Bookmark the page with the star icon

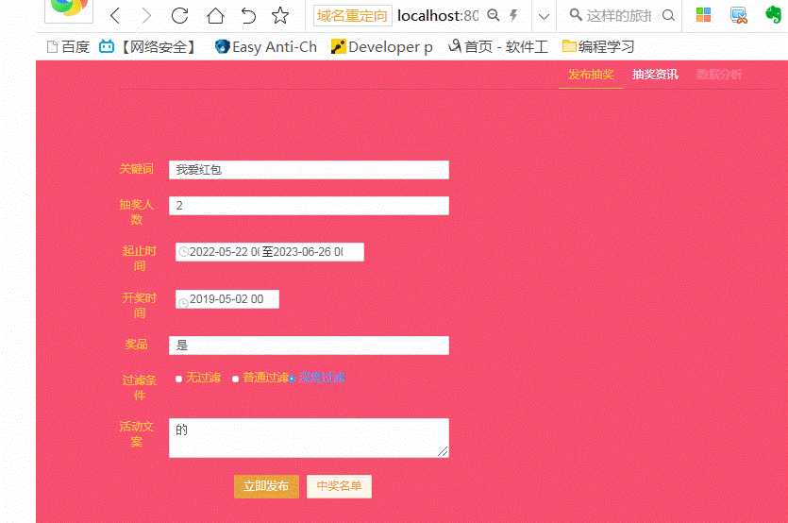coord(280,16)
